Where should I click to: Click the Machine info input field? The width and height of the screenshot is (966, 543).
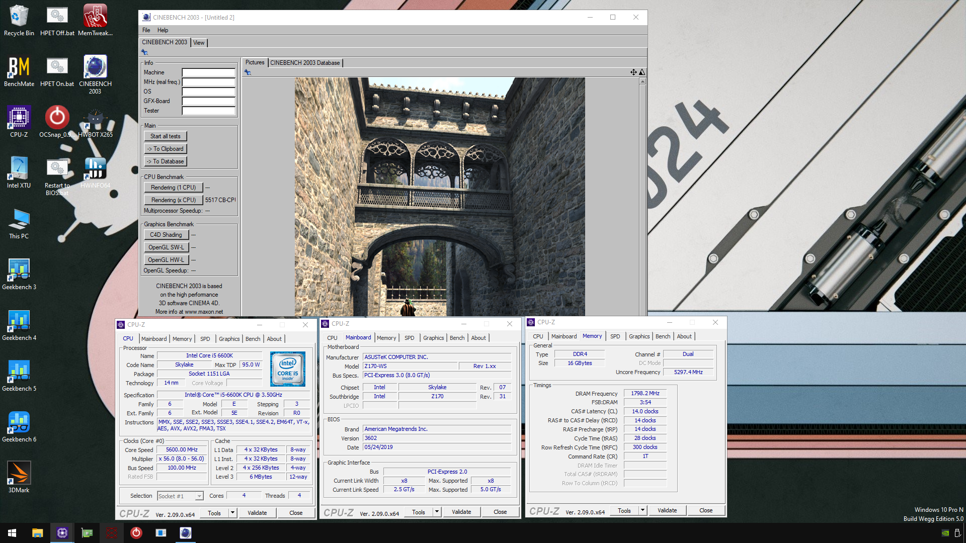click(x=208, y=72)
